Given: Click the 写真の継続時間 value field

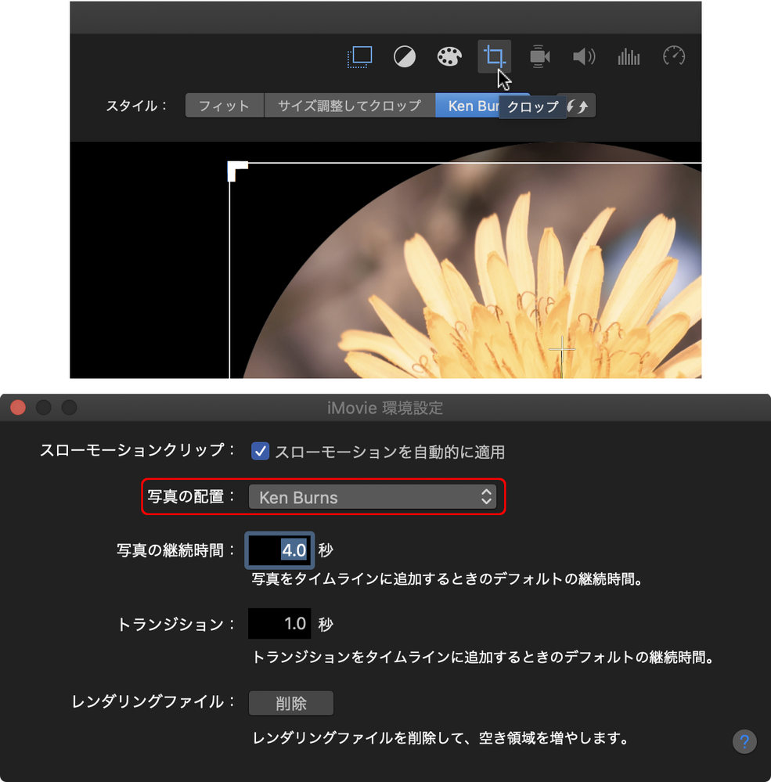Looking at the screenshot, I should coord(279,550).
